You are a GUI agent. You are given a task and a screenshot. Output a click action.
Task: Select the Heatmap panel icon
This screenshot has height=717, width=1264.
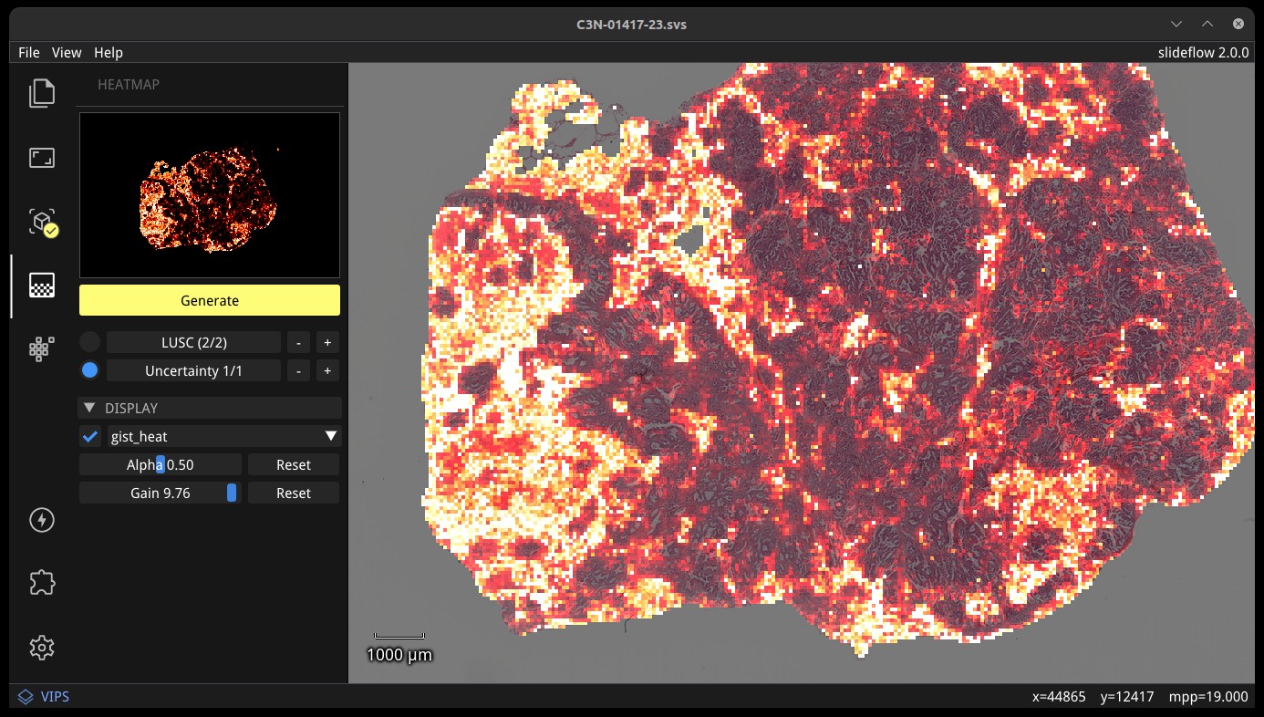coord(41,286)
